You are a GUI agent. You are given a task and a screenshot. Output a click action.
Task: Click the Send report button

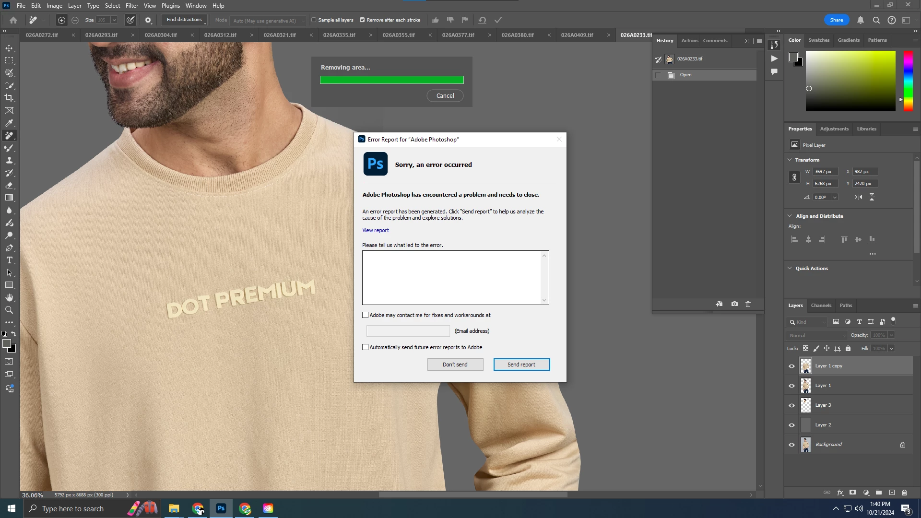(x=521, y=365)
